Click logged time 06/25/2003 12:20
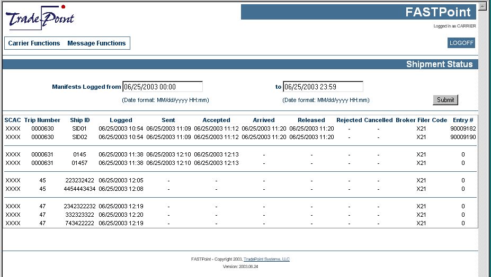Viewport: 491px width, 277px height. [x=121, y=215]
